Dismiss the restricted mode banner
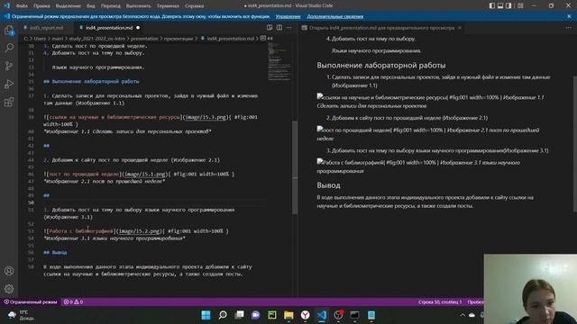The image size is (577, 324). coord(569,16)
